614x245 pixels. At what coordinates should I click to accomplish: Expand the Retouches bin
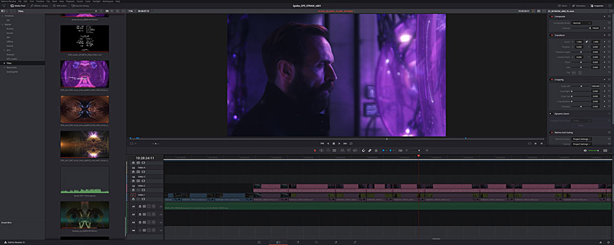tap(4, 67)
